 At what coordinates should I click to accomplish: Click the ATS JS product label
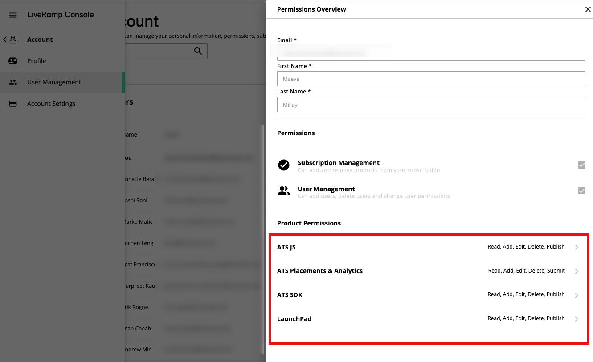point(286,247)
